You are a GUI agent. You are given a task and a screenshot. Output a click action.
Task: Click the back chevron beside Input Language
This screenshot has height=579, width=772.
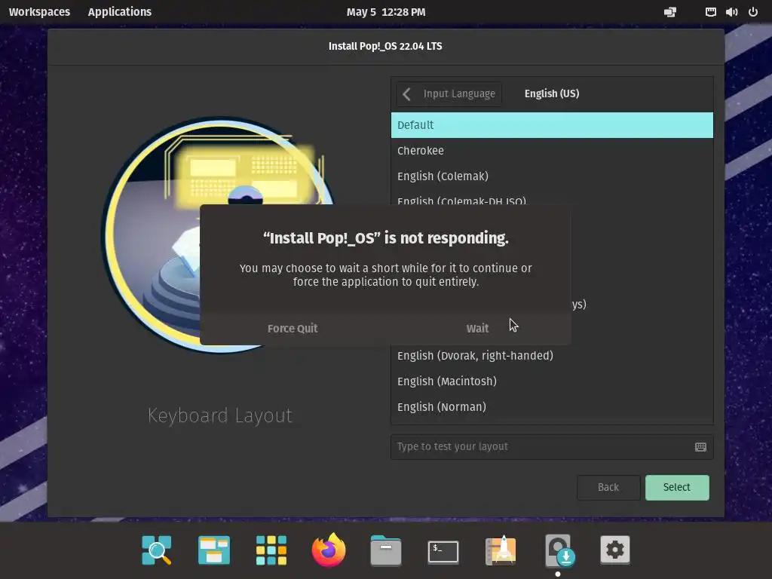click(x=406, y=94)
